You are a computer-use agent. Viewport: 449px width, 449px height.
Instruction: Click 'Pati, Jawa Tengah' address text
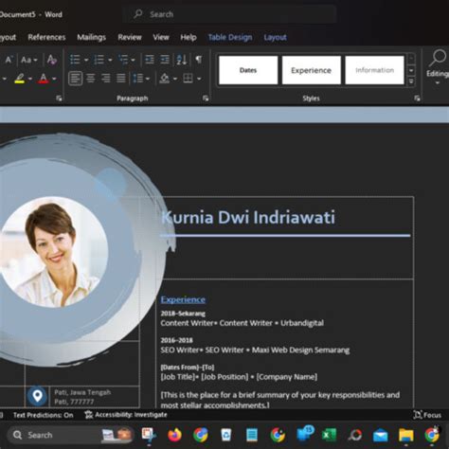coord(82,392)
